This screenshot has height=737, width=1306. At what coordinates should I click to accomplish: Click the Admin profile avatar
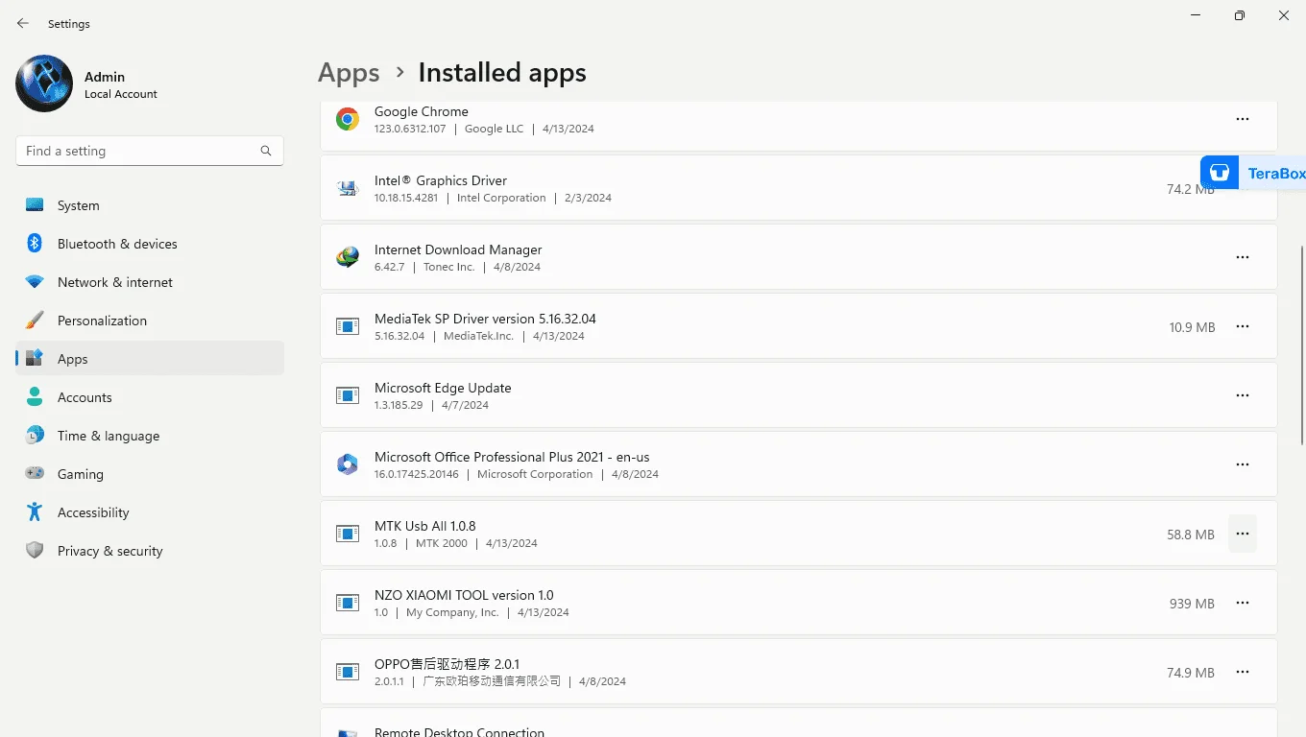tap(44, 83)
